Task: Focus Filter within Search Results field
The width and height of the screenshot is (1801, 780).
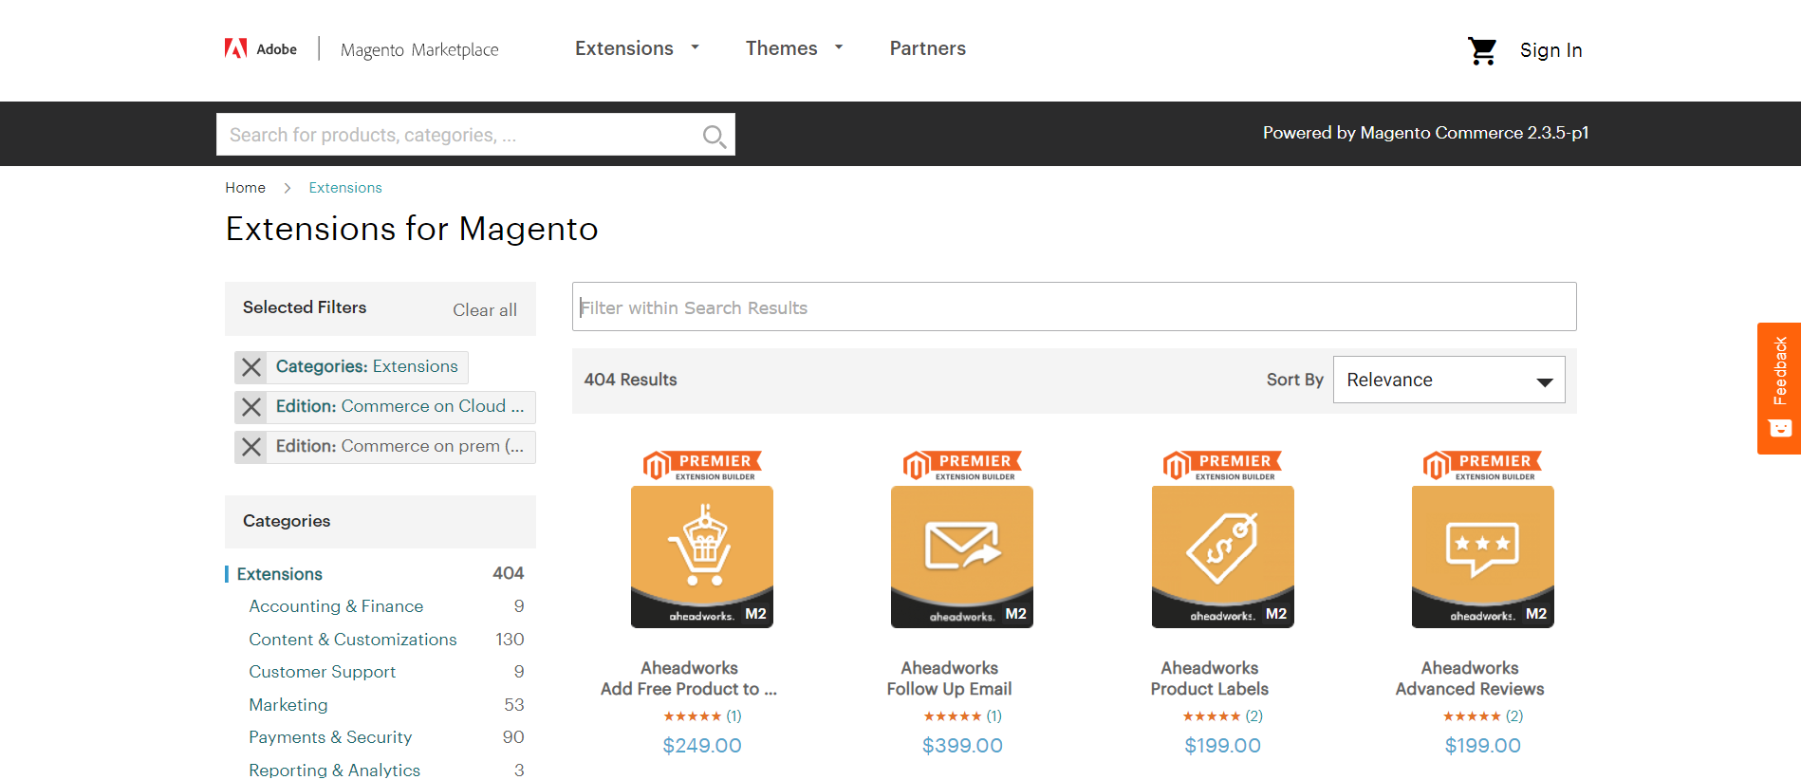Action: [x=1074, y=306]
